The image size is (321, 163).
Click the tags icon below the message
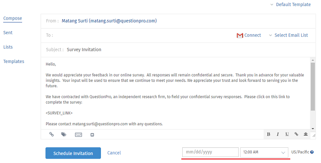pyautogui.click(x=63, y=135)
